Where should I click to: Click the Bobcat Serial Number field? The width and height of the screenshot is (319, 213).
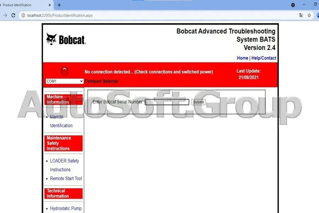pos(167,102)
